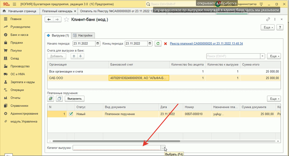Click the Каталог выгрузки input field
The width and height of the screenshot is (289, 156).
(117, 148)
